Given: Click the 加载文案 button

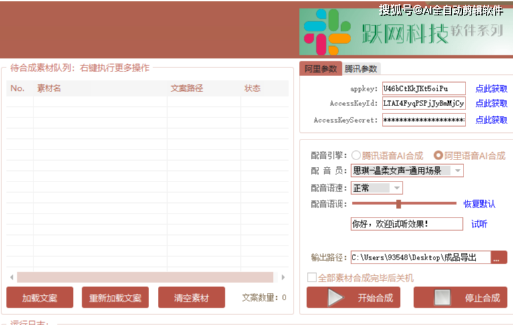Looking at the screenshot, I should click(39, 297).
